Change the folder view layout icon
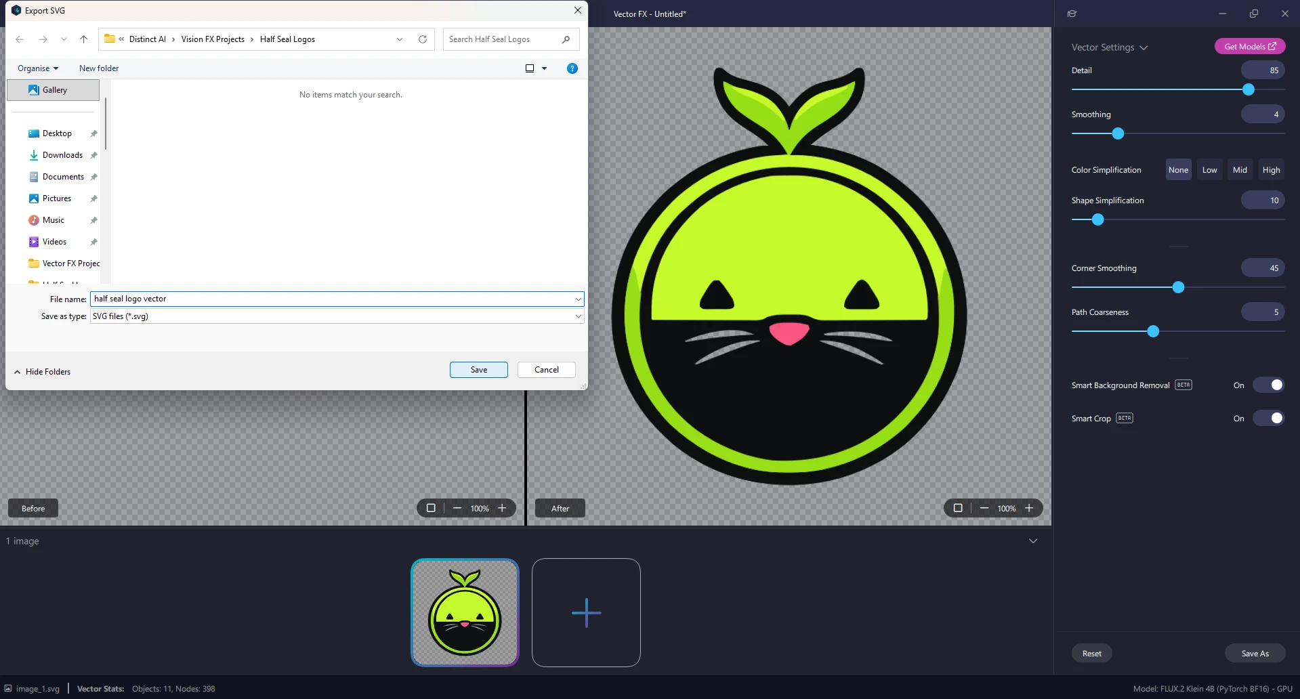Screen dimensions: 1300x699 (x=530, y=68)
